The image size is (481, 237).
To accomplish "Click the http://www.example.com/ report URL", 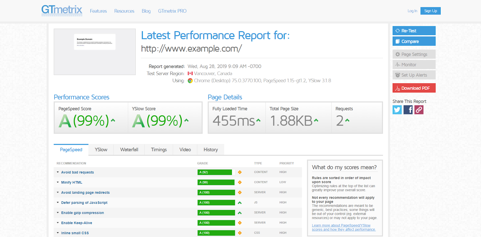I will tap(191, 49).
